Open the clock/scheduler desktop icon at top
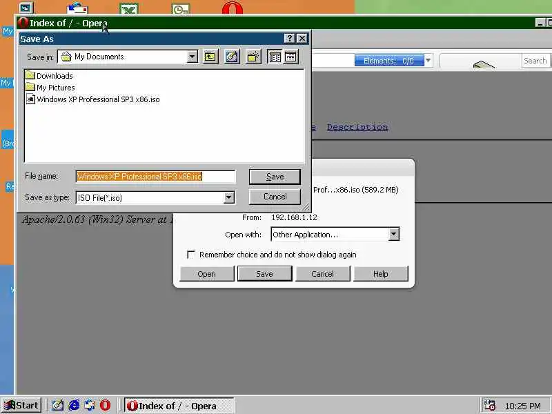The width and height of the screenshot is (552, 414). pos(181,8)
